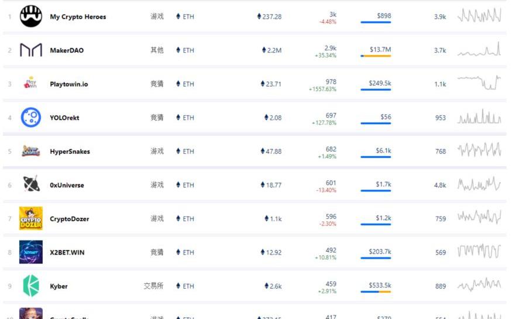Click the Playtowin.io logo icon

click(31, 84)
